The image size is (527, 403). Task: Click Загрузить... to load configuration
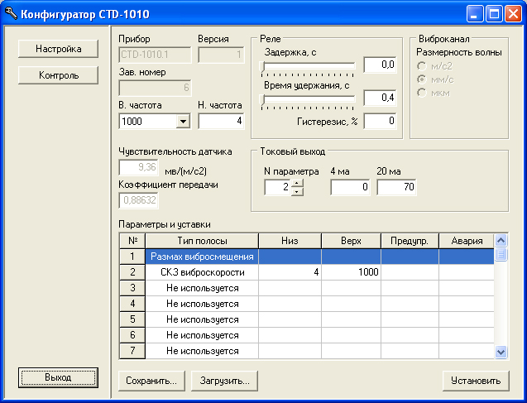[225, 381]
